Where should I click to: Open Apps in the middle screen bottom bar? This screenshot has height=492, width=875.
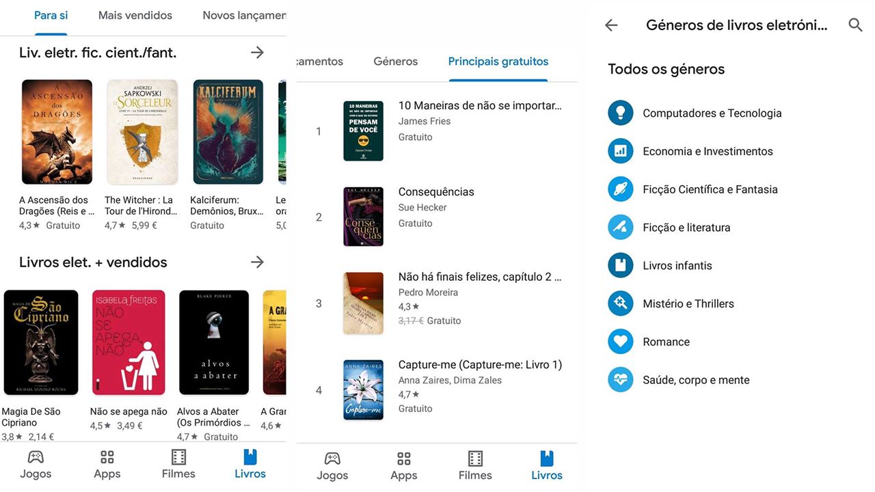404,466
